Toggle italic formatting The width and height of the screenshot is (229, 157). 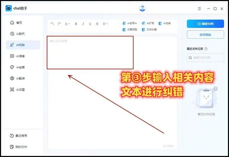[x=83, y=24]
